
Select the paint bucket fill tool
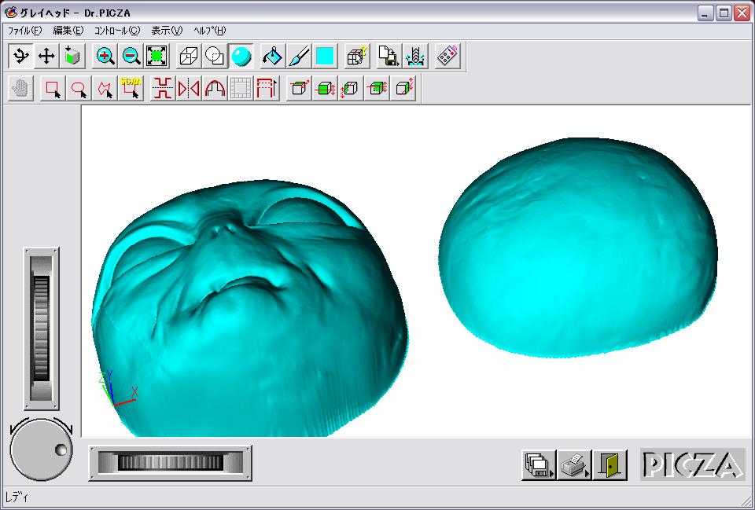[x=273, y=57]
